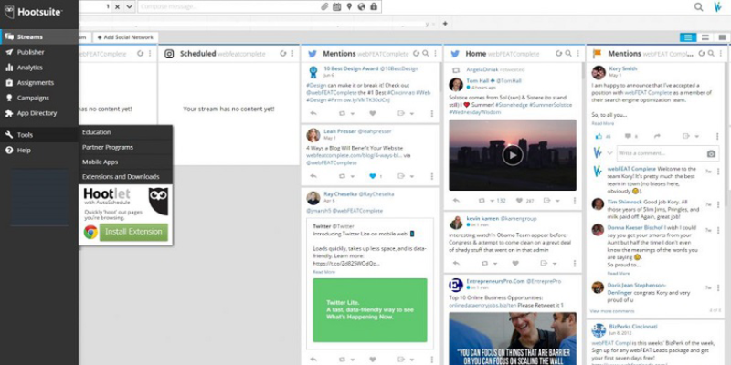
Task: Play the Stonehenge sunset video
Action: click(x=513, y=155)
